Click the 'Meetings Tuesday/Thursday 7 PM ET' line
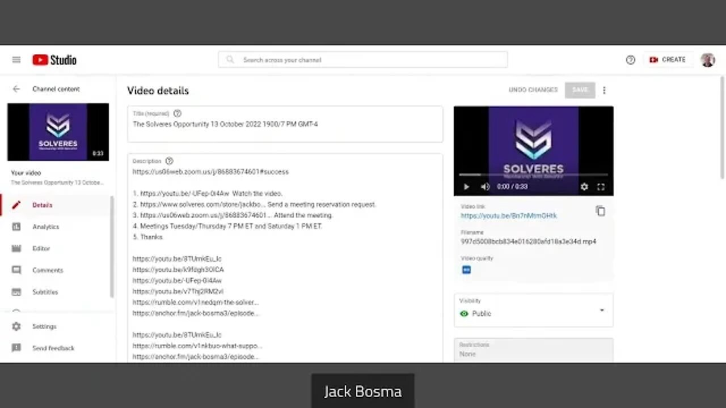 point(227,226)
